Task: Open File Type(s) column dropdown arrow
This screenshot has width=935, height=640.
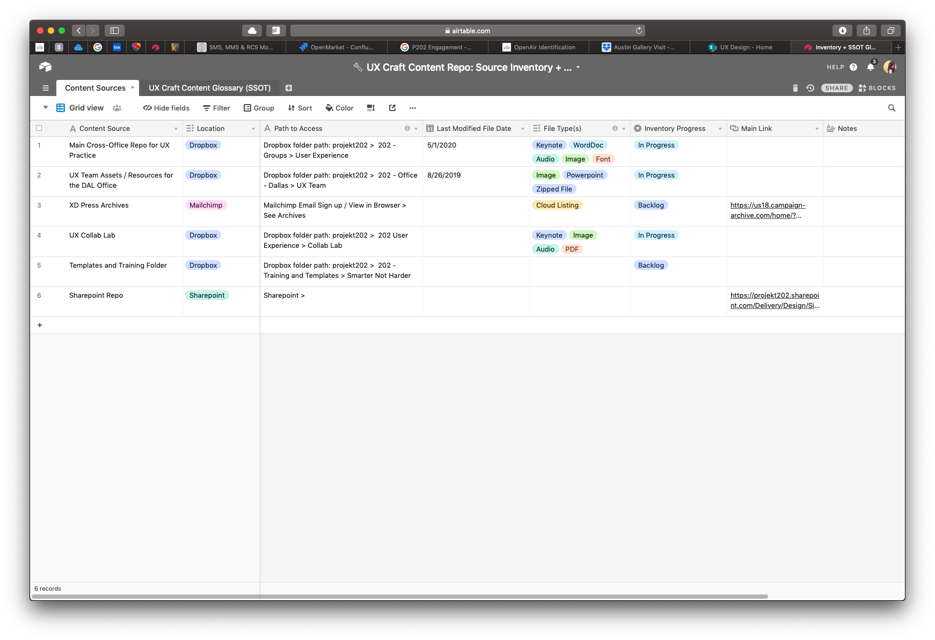Action: click(624, 129)
